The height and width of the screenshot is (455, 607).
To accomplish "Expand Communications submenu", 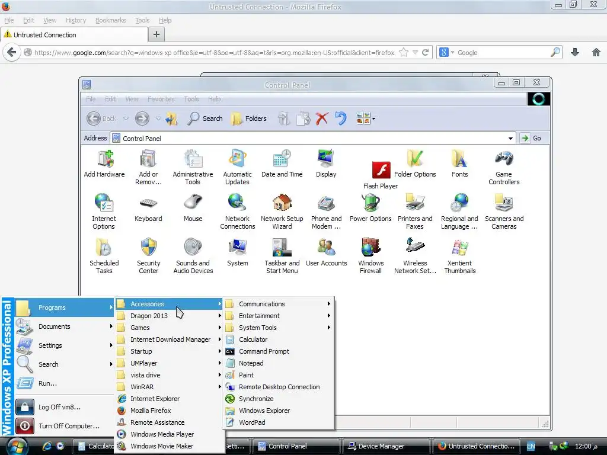I will [x=279, y=304].
